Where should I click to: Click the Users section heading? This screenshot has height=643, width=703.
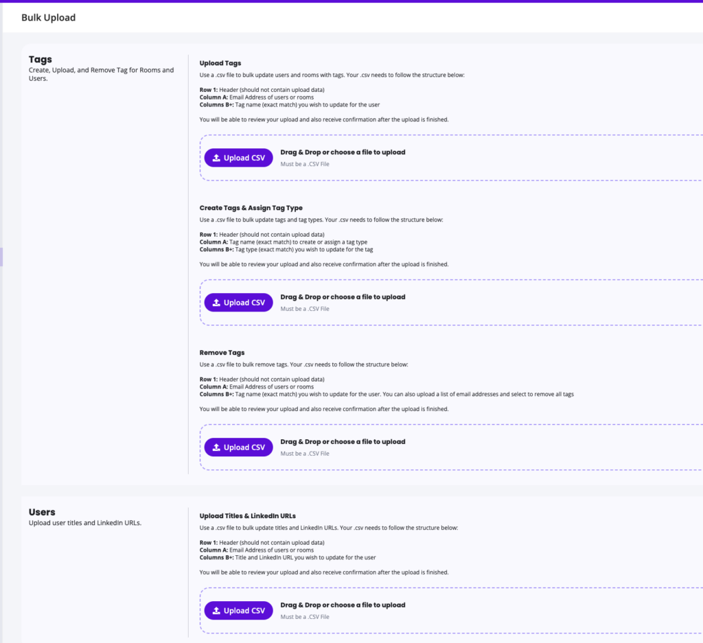tap(42, 512)
